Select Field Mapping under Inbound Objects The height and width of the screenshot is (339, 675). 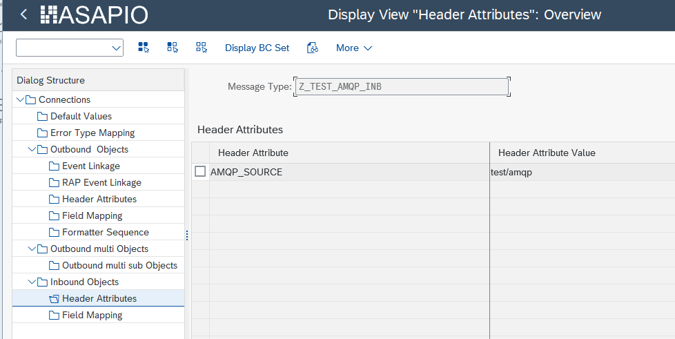point(92,315)
